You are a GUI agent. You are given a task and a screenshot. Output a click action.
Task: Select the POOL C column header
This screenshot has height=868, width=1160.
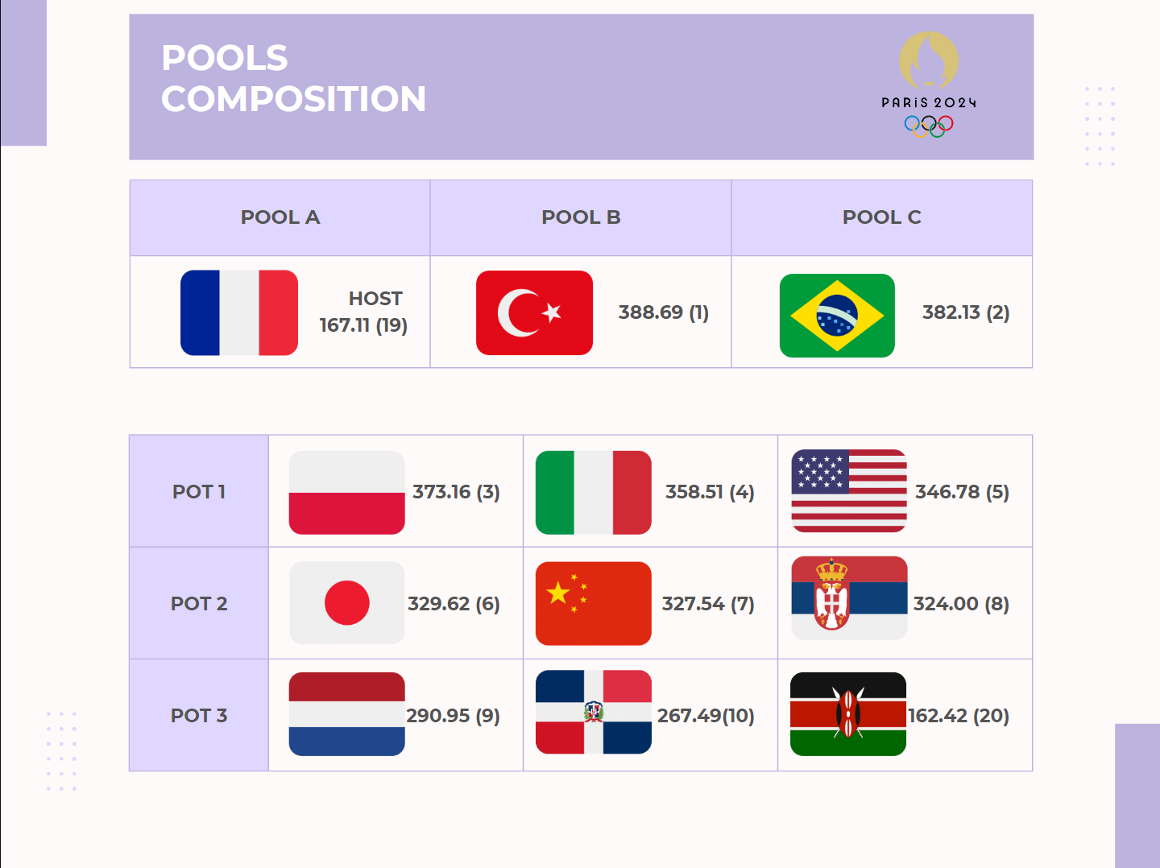(882, 217)
